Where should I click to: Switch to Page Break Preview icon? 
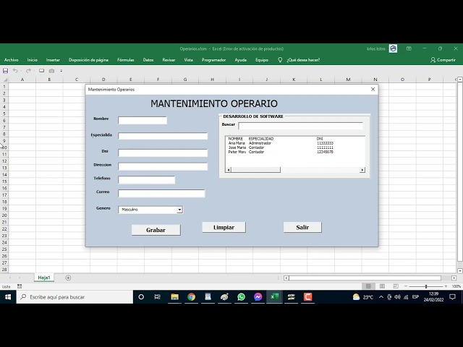[396, 286]
